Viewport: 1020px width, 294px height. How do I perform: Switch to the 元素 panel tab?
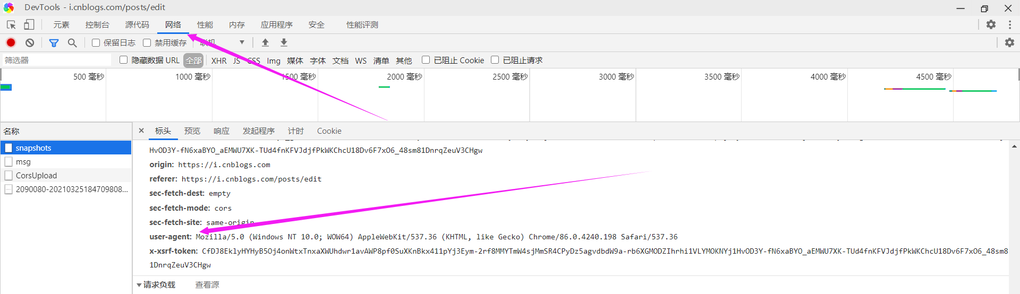tap(62, 24)
